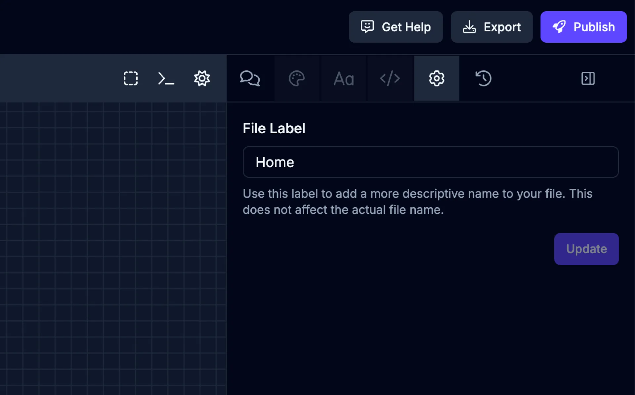Click the Get Help button
Screen dimensions: 635x395
(396, 27)
